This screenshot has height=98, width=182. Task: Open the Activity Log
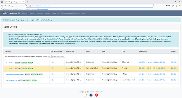[x=55, y=13]
